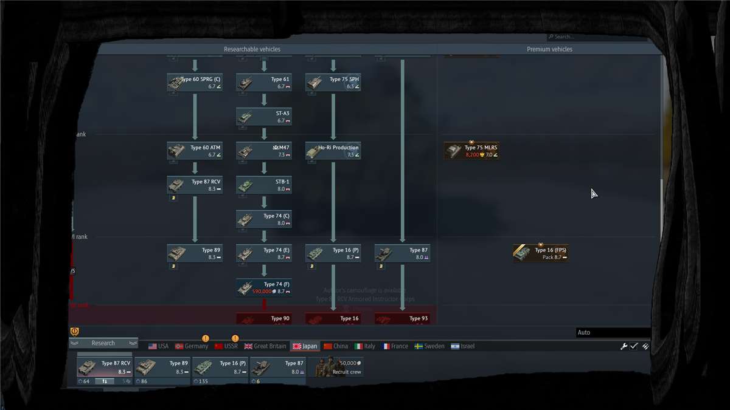This screenshot has height=410, width=730.
Task: Click the warning badge above Germany
Action: point(206,338)
